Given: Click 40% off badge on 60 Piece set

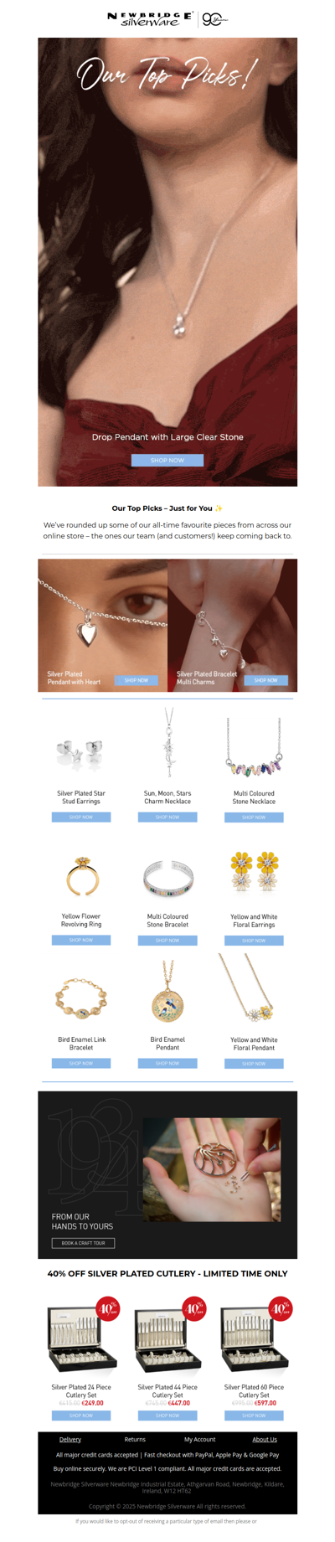Looking at the screenshot, I should [x=280, y=1308].
